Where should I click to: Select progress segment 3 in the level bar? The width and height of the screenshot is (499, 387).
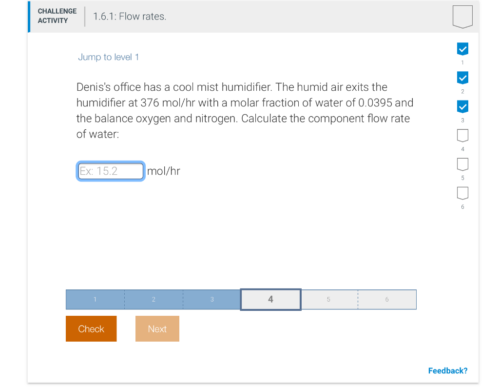coord(211,299)
